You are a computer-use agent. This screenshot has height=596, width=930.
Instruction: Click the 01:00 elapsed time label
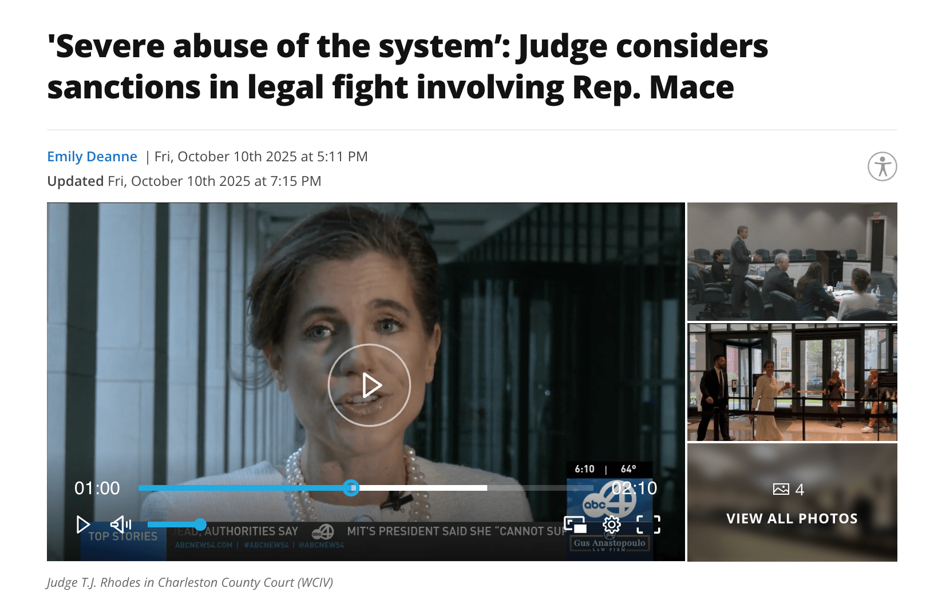coord(97,488)
